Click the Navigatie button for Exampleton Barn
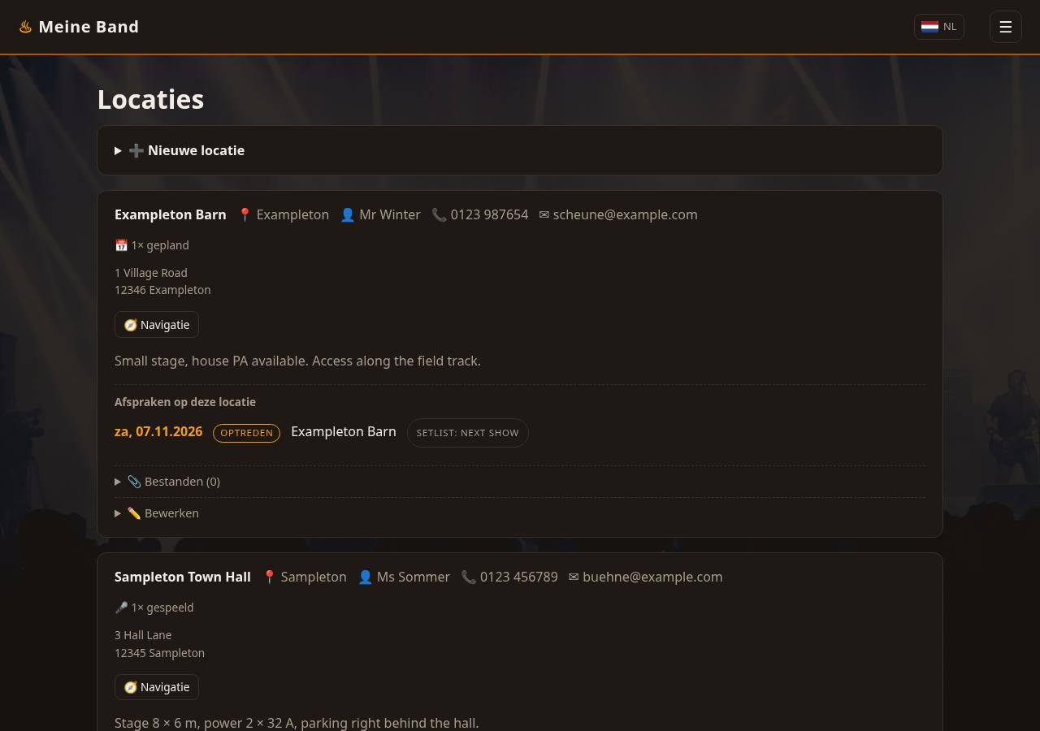 [x=157, y=325]
